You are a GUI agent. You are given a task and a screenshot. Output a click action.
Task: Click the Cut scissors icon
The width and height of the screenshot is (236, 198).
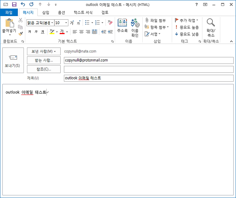click(20, 20)
